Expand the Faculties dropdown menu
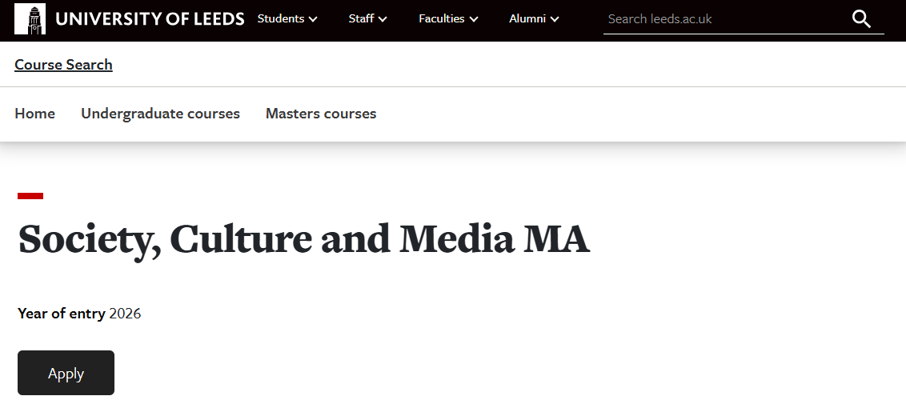Viewport: 906px width, 400px height. (x=448, y=18)
